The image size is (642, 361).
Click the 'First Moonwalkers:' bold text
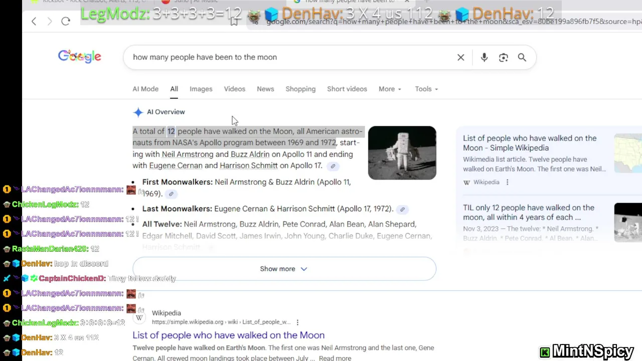(x=178, y=182)
